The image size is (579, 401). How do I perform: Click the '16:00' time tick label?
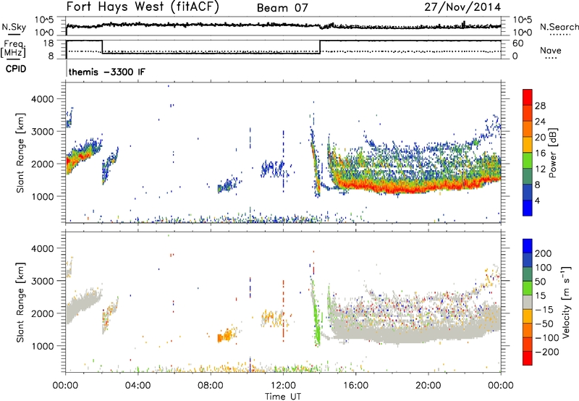coord(355,386)
